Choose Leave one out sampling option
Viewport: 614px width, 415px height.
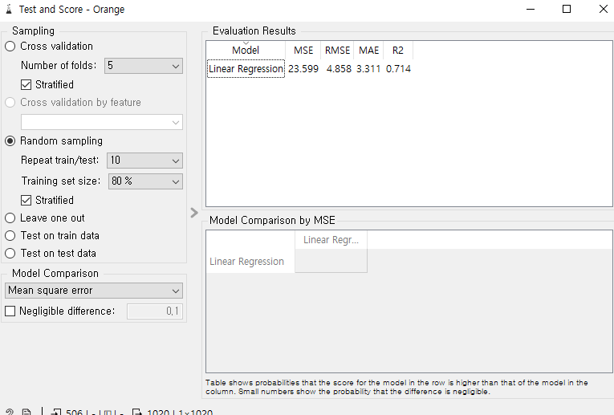click(10, 218)
